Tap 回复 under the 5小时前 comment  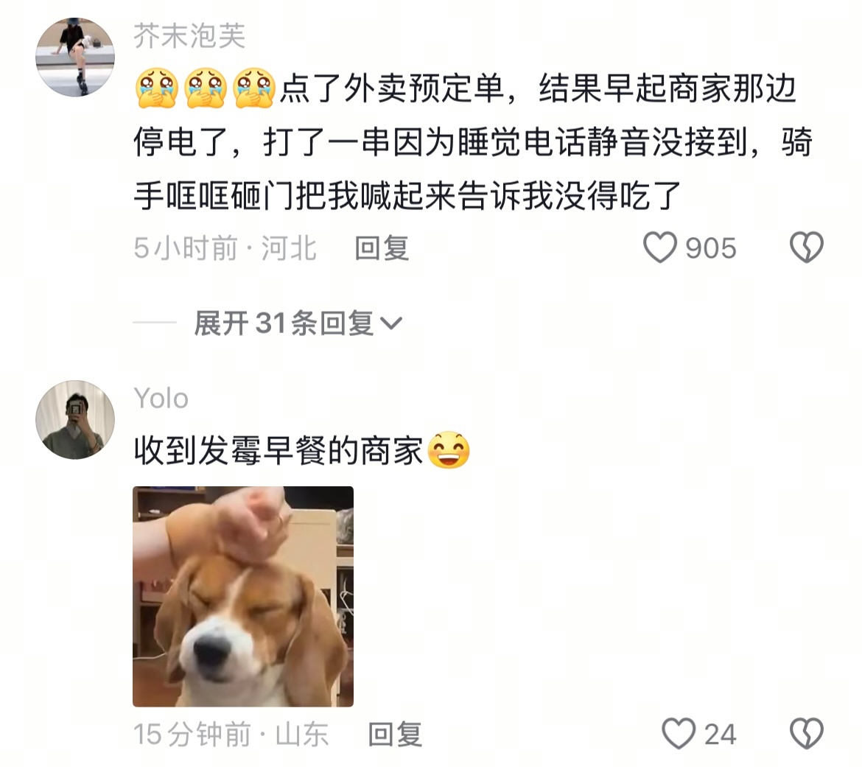click(x=382, y=248)
